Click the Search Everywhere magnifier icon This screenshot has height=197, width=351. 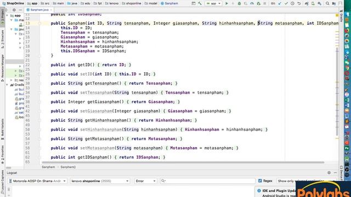click(327, 3)
